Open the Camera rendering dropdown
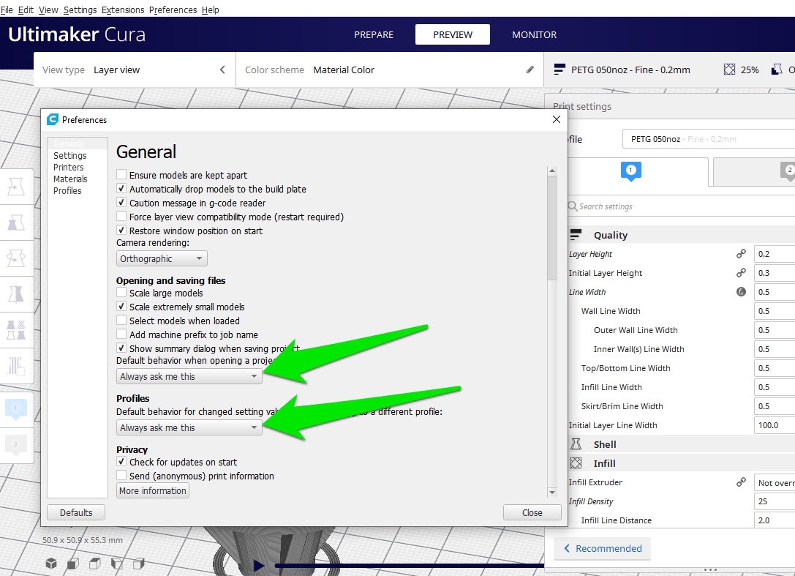This screenshot has width=795, height=576. tap(161, 258)
